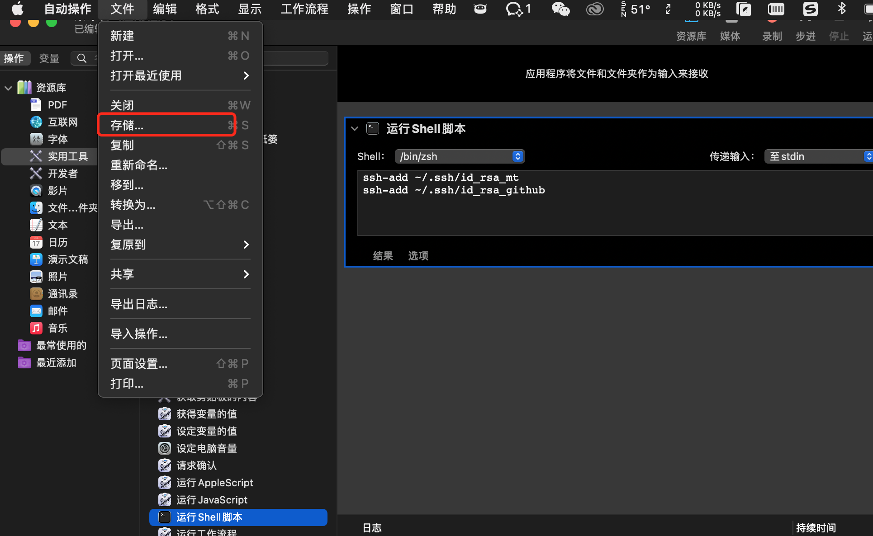Viewport: 873px width, 536px height.
Task: Switch to the 变量 tab
Action: point(49,58)
